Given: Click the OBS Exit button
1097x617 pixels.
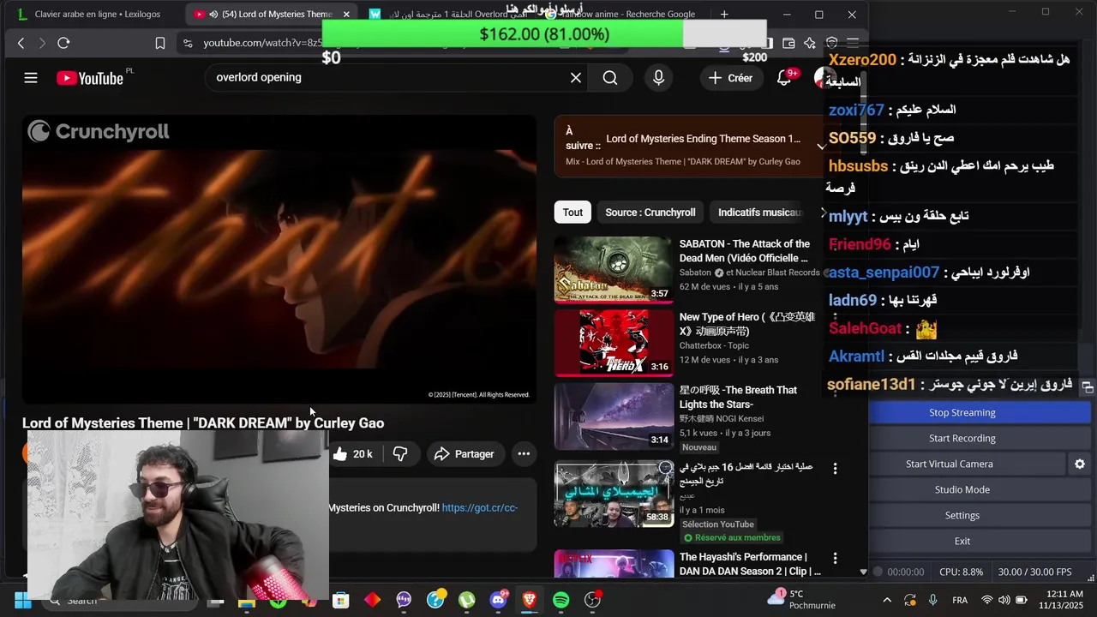Looking at the screenshot, I should tap(962, 541).
